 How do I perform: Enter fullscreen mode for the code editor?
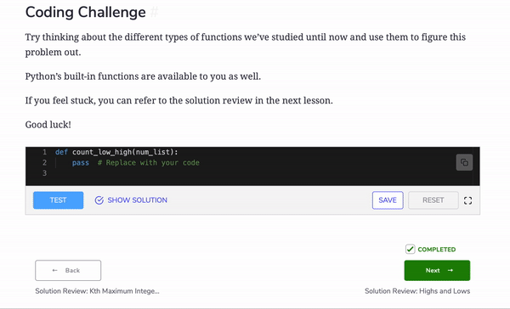coord(467,200)
